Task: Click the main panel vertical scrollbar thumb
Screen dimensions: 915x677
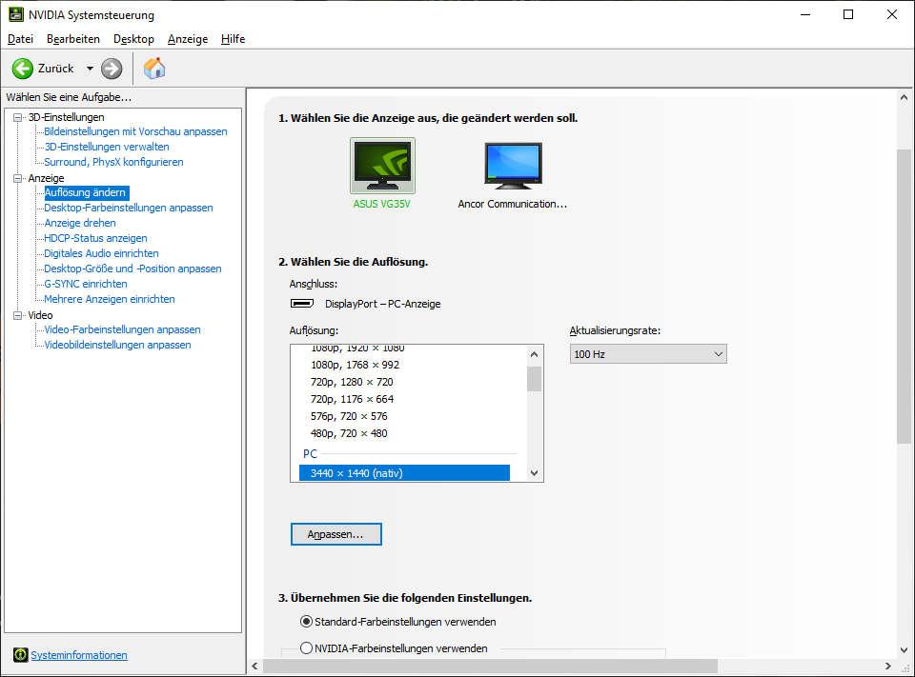Action: click(904, 296)
